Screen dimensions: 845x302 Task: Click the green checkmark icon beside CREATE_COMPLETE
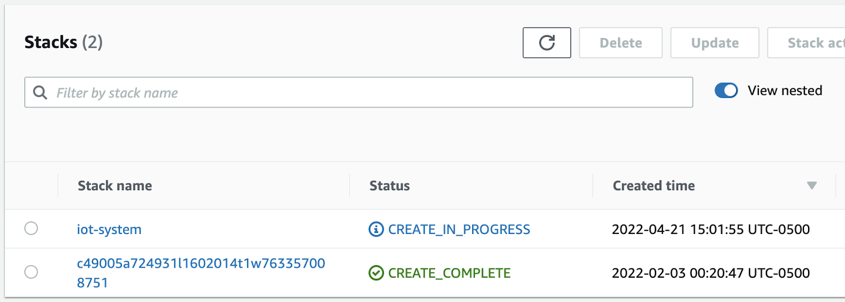click(x=376, y=273)
